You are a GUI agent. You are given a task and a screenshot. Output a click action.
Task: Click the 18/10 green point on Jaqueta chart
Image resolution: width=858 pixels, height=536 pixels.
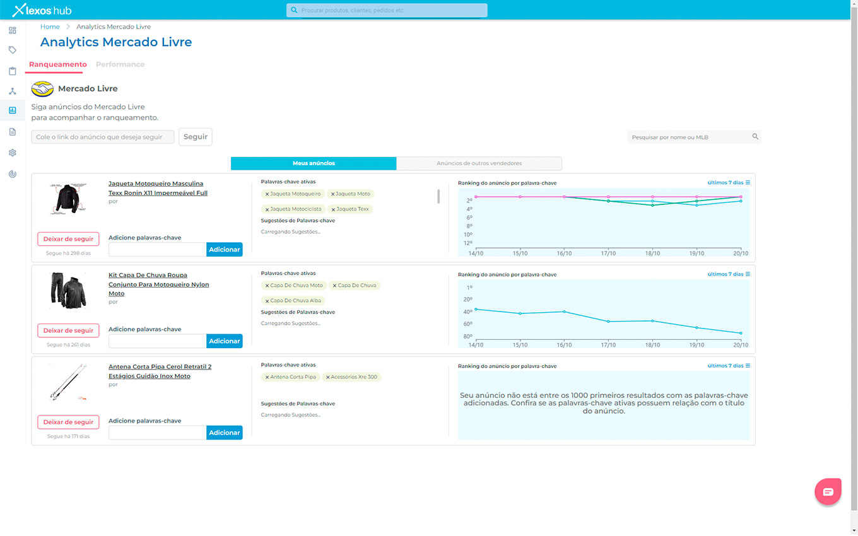[x=652, y=205]
